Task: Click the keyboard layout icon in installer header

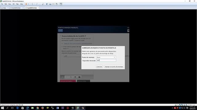Action: (128, 31)
